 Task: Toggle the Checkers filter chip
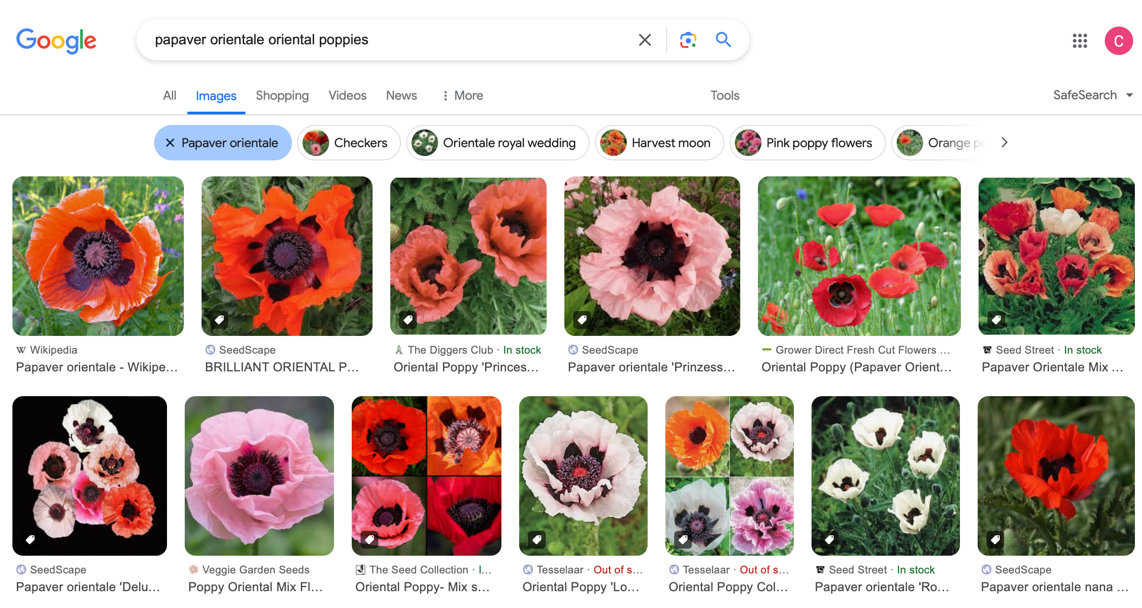349,143
